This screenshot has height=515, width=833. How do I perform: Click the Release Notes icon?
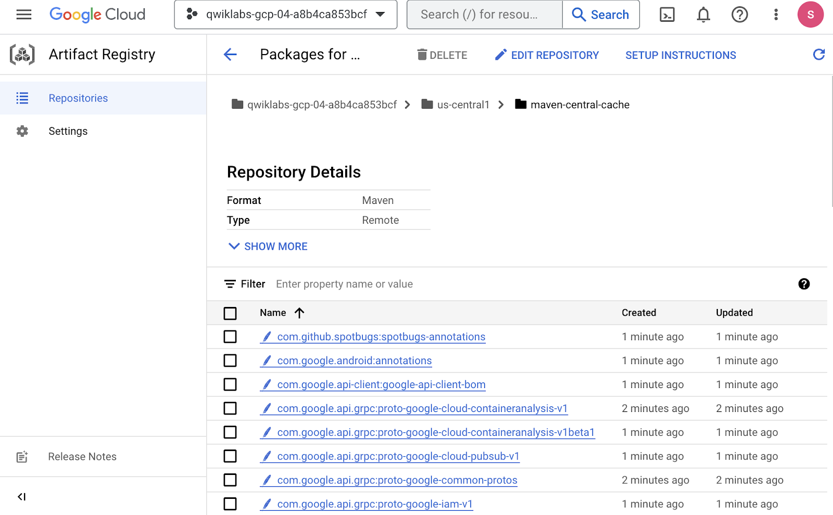[22, 457]
